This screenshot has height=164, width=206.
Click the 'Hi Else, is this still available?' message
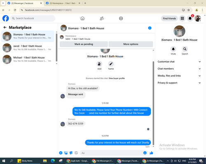coord(83,88)
